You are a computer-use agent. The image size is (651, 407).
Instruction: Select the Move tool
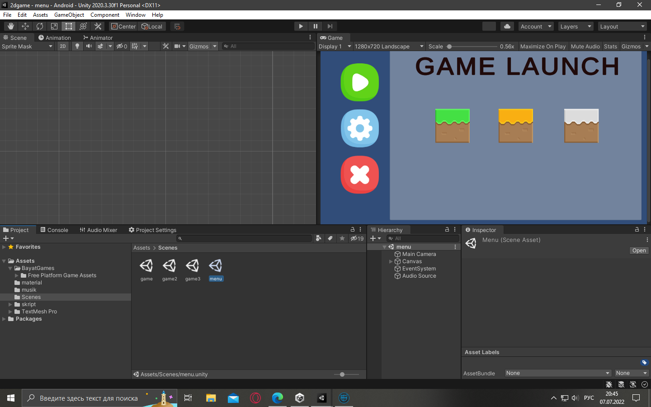[25, 26]
